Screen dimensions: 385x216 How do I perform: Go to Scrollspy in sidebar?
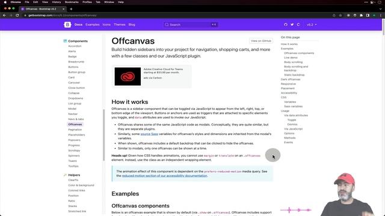74,151
